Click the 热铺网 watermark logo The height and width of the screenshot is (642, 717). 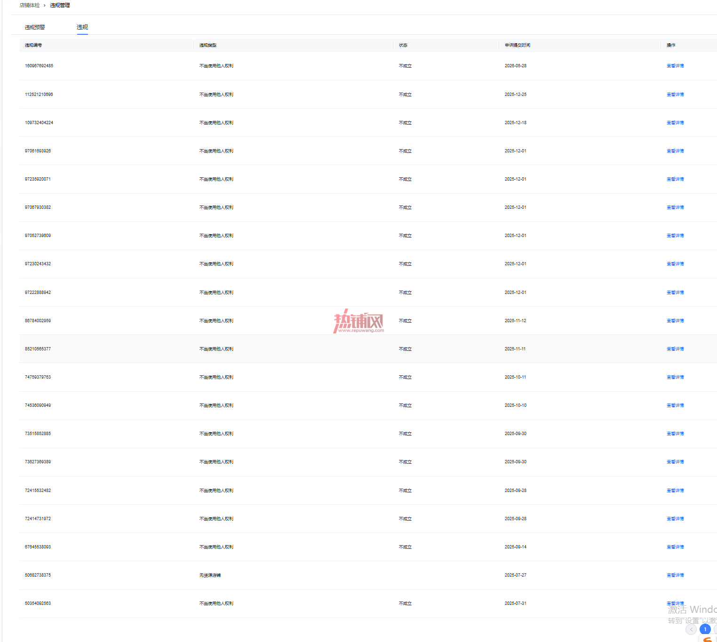point(358,321)
